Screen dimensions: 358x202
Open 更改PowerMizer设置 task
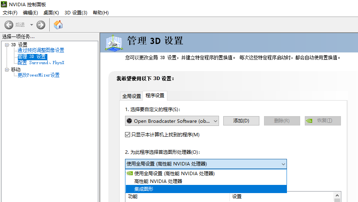point(38,75)
